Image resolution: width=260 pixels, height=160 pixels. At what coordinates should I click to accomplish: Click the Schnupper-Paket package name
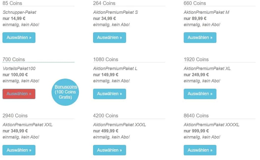[19, 12]
